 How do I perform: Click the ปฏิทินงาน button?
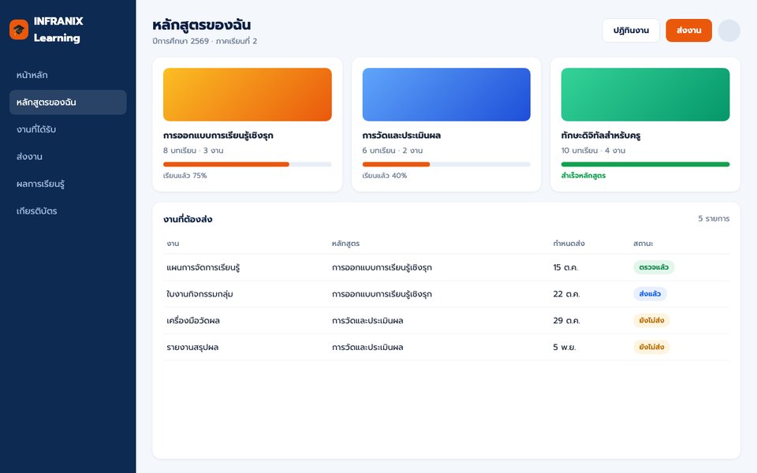(x=631, y=31)
